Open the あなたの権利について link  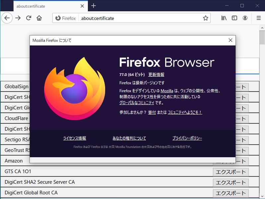(129, 138)
